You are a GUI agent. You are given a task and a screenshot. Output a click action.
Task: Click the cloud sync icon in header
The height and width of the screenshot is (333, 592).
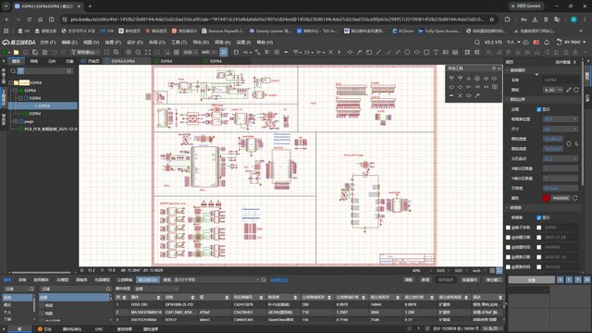pos(526,43)
